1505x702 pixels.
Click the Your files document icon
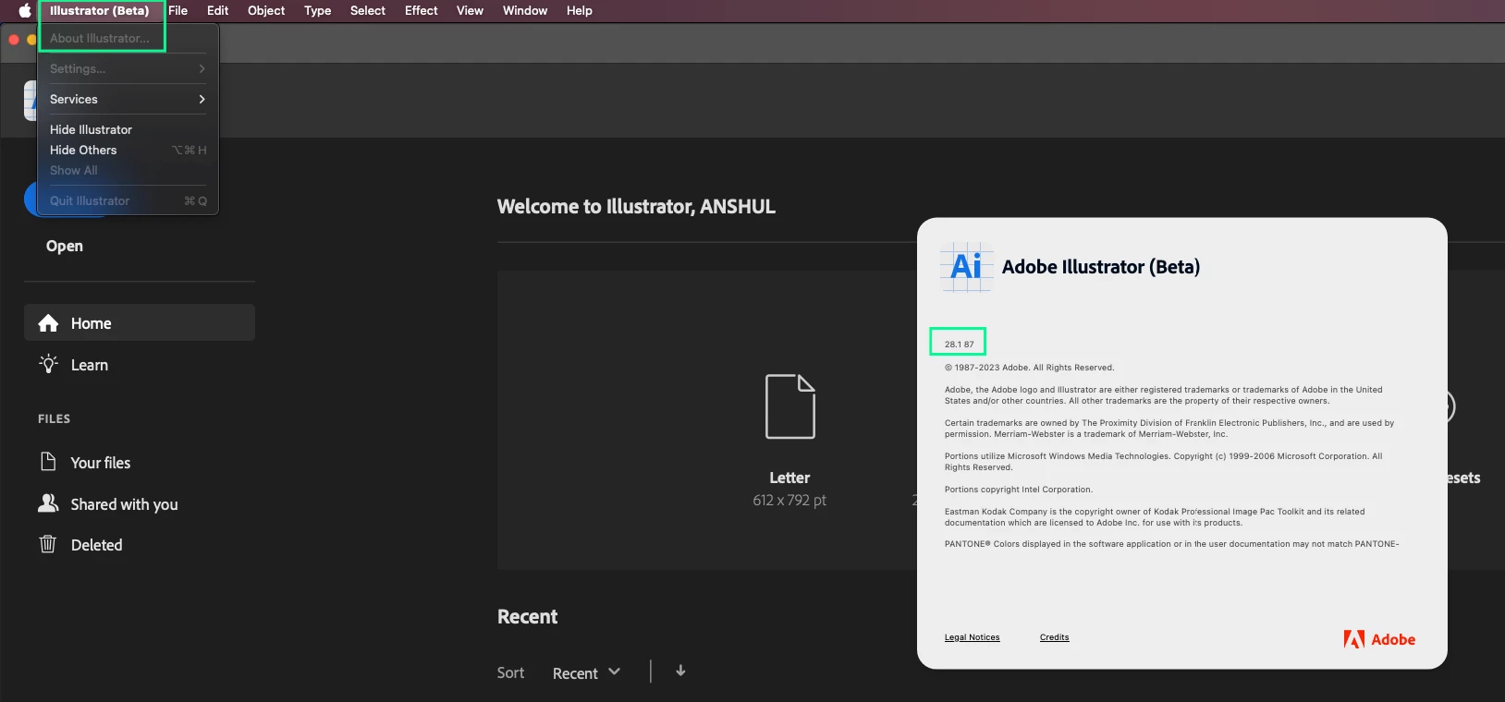[48, 462]
